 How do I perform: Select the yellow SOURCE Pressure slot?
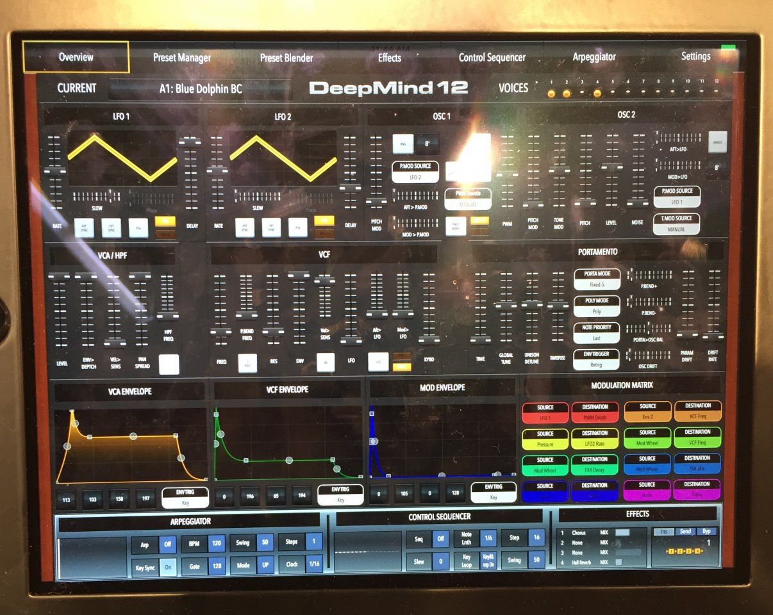(x=545, y=439)
